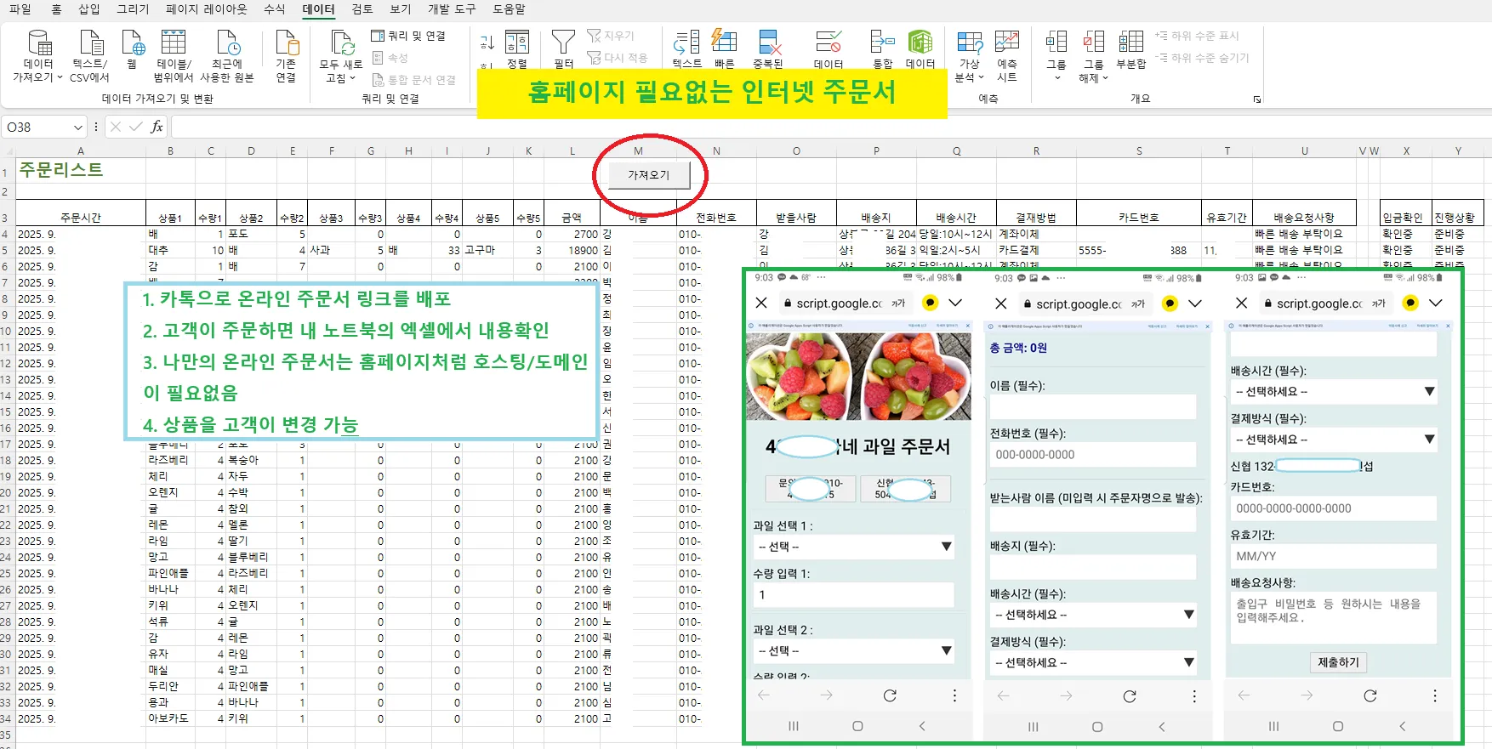Click the 가상 분석 icon
Viewport: 1492px width, 749px height.
point(970,43)
